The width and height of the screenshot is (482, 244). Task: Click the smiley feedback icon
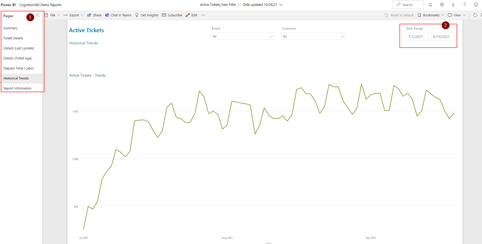(x=476, y=4)
